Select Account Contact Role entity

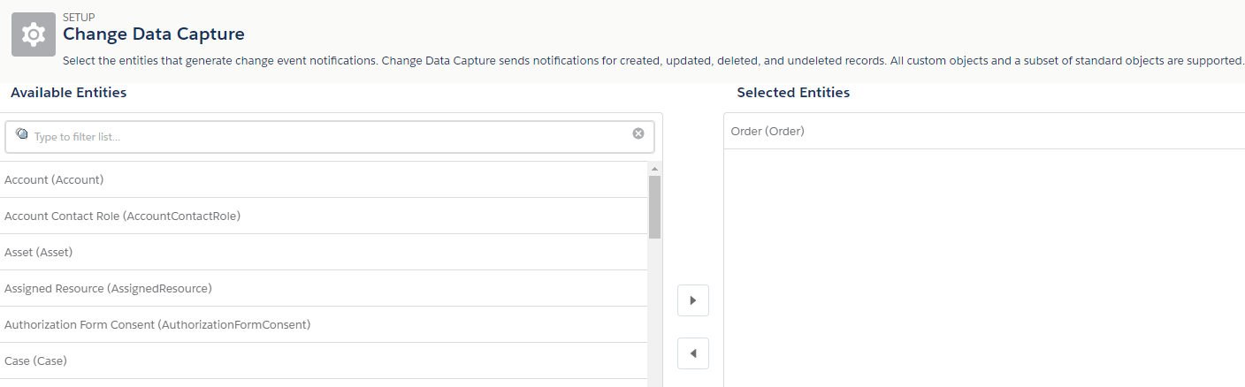point(122,216)
